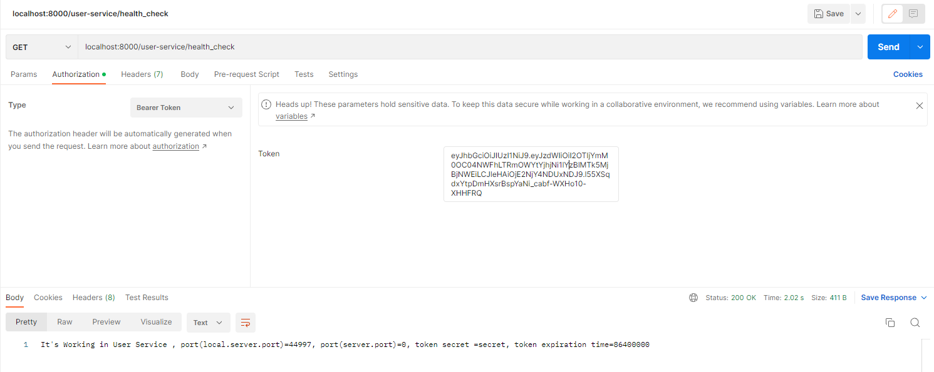Click the response pane vertical scrollbar
934x372 pixels.
pyautogui.click(x=925, y=355)
